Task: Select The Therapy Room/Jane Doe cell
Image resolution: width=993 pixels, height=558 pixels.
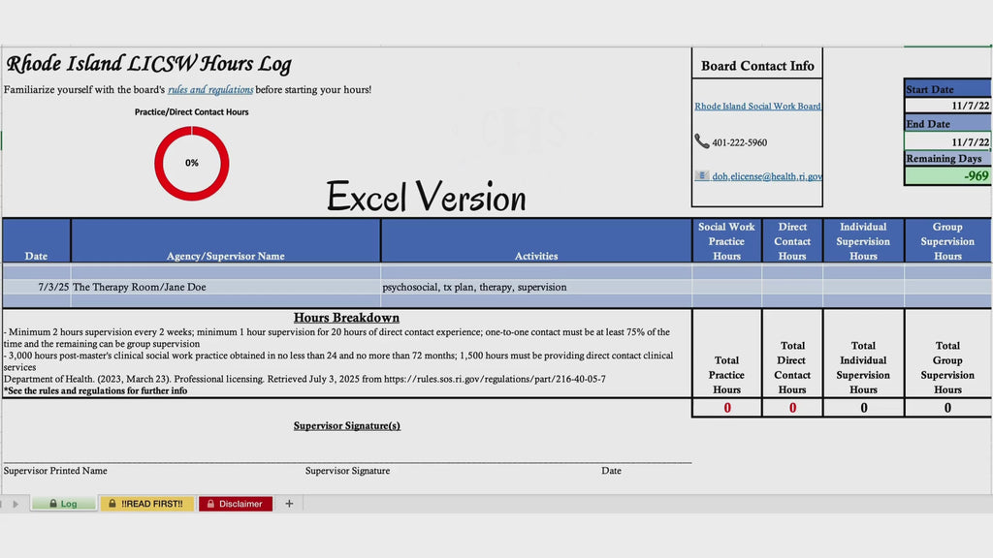Action: [x=225, y=287]
